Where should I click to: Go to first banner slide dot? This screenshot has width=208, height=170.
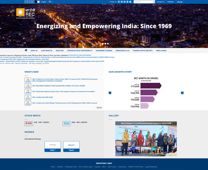[x=103, y=44]
